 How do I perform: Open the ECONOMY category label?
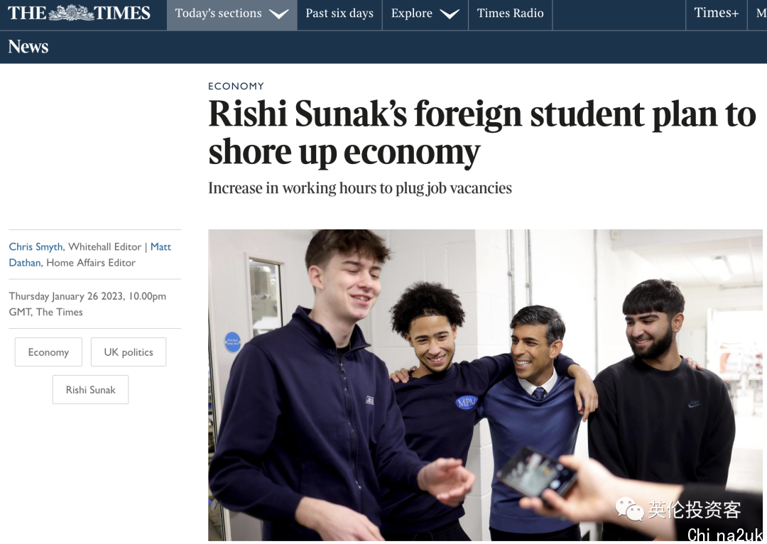(x=236, y=86)
